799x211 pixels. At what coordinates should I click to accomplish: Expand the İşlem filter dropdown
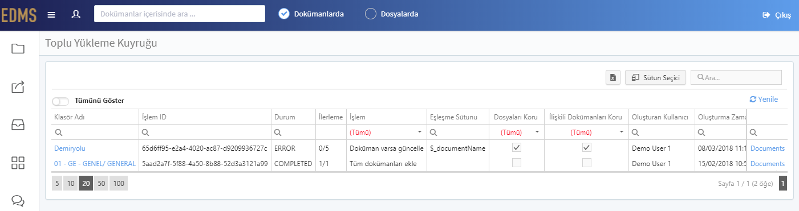pos(420,132)
